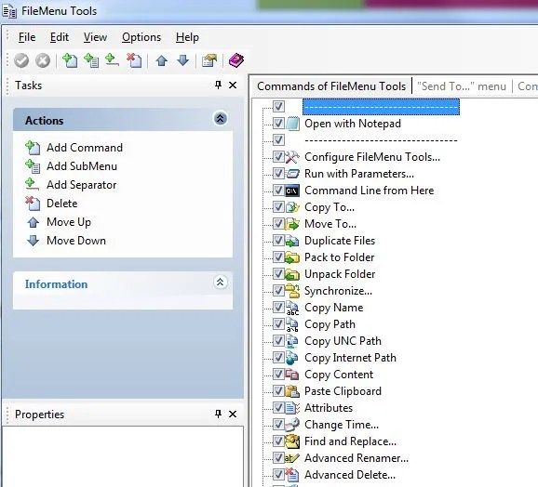Click the Move Up arrow toolbar icon
The height and width of the screenshot is (487, 538).
click(162, 61)
